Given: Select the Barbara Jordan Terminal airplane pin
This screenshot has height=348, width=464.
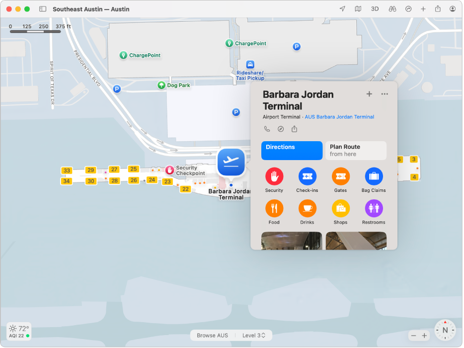Looking at the screenshot, I should tap(231, 163).
